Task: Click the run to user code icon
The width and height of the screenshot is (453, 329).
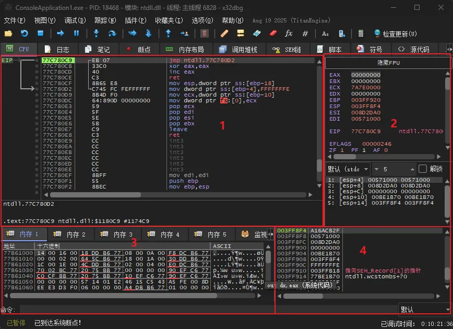Action: (185, 33)
